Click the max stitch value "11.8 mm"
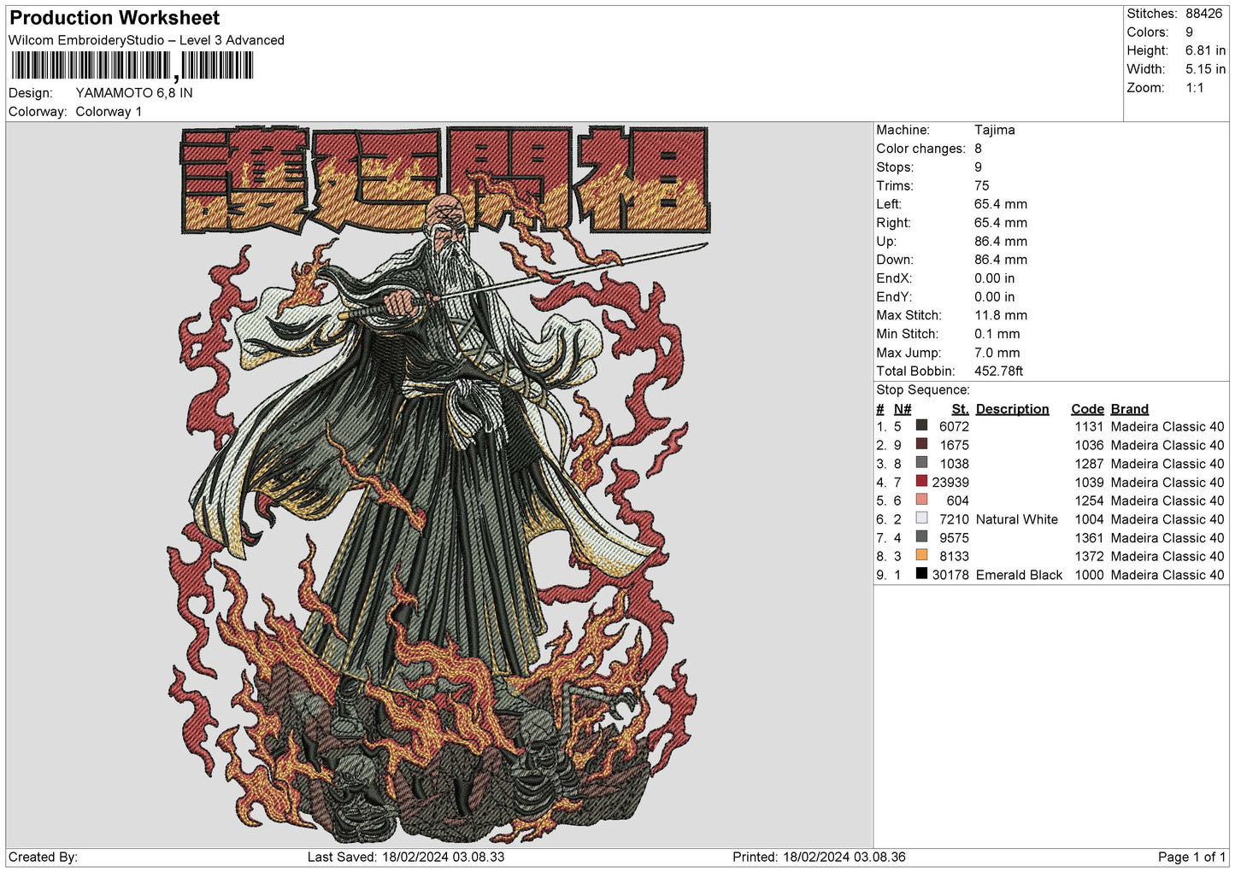1235x872 pixels. [x=1001, y=315]
